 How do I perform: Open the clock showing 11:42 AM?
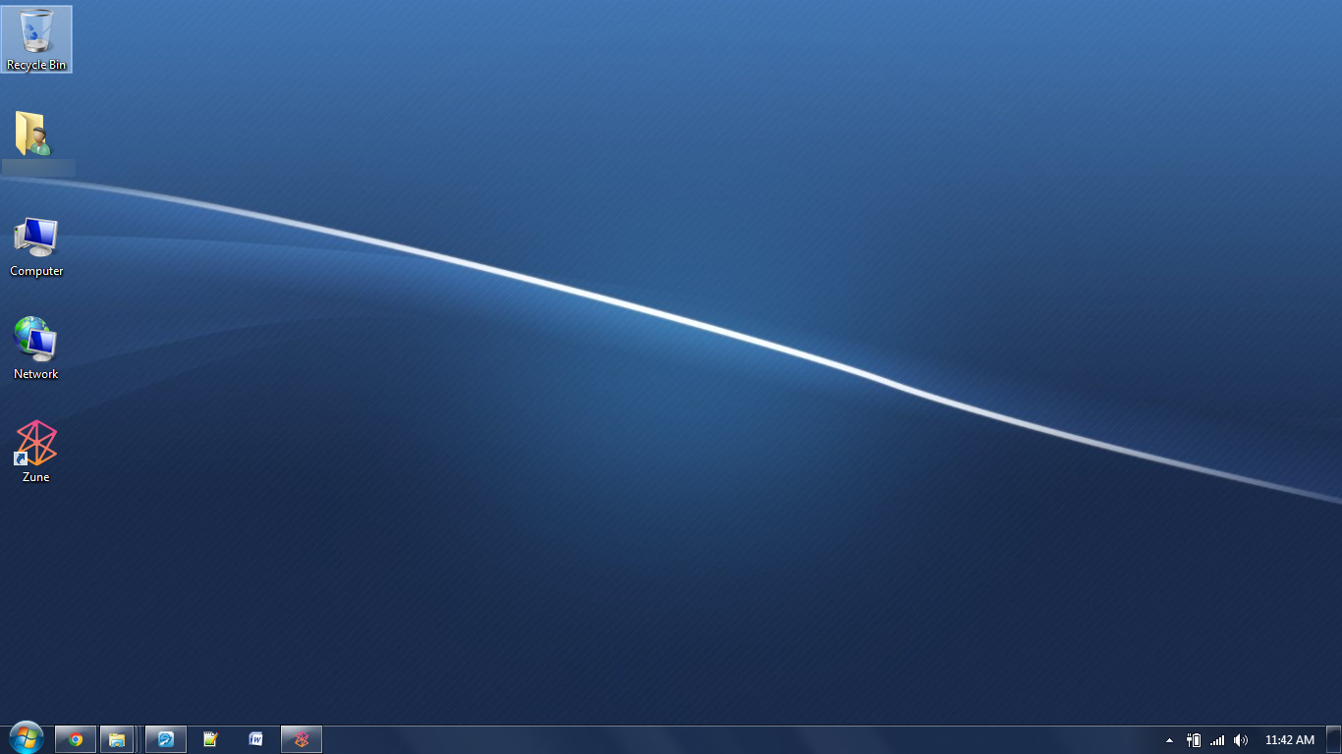pyautogui.click(x=1290, y=740)
